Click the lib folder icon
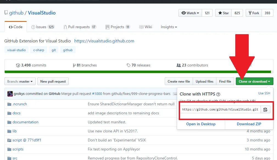This screenshot has width=277, height=160. pos(9,131)
